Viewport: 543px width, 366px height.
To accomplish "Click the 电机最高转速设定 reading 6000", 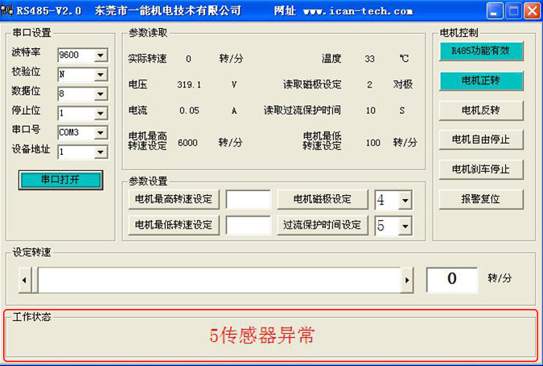I will (x=187, y=143).
